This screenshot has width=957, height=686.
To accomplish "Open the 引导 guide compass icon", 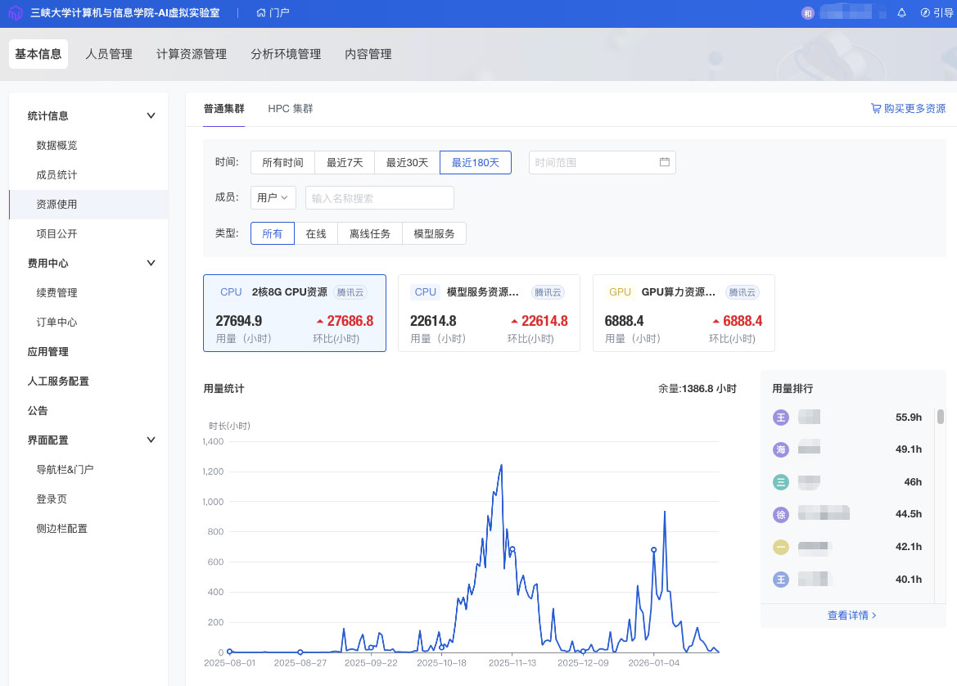I will click(925, 13).
